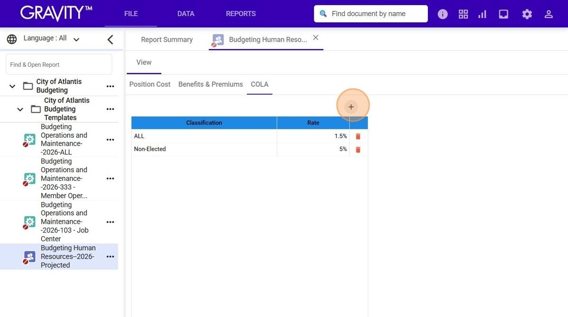
Task: Switch to the Benefits & Premiums tab
Action: click(x=211, y=84)
